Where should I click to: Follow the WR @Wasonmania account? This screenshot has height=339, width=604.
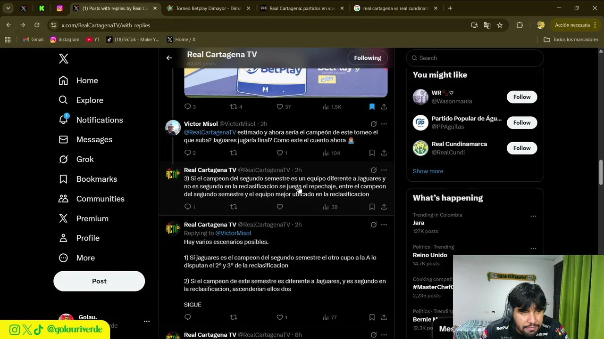522,97
